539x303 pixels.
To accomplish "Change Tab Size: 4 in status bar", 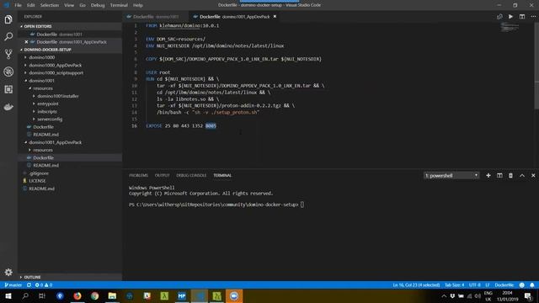I will point(454,284).
